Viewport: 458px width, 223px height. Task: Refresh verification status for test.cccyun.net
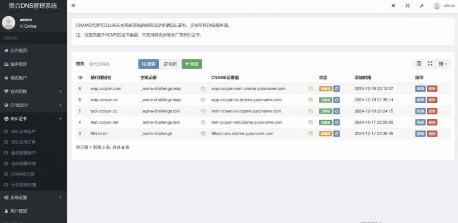click(336, 122)
